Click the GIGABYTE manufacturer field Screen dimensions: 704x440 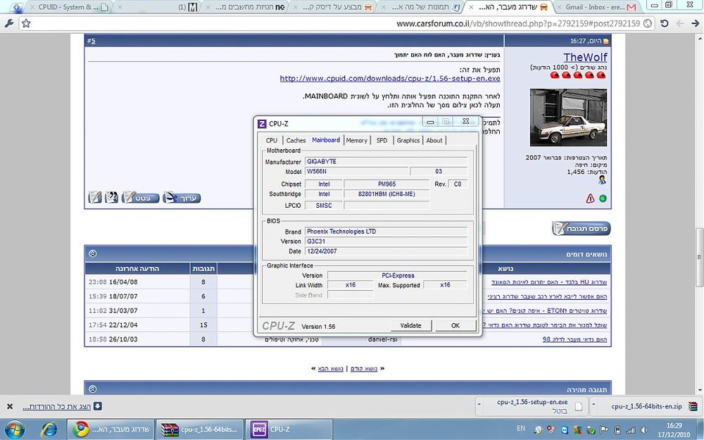[x=386, y=161]
